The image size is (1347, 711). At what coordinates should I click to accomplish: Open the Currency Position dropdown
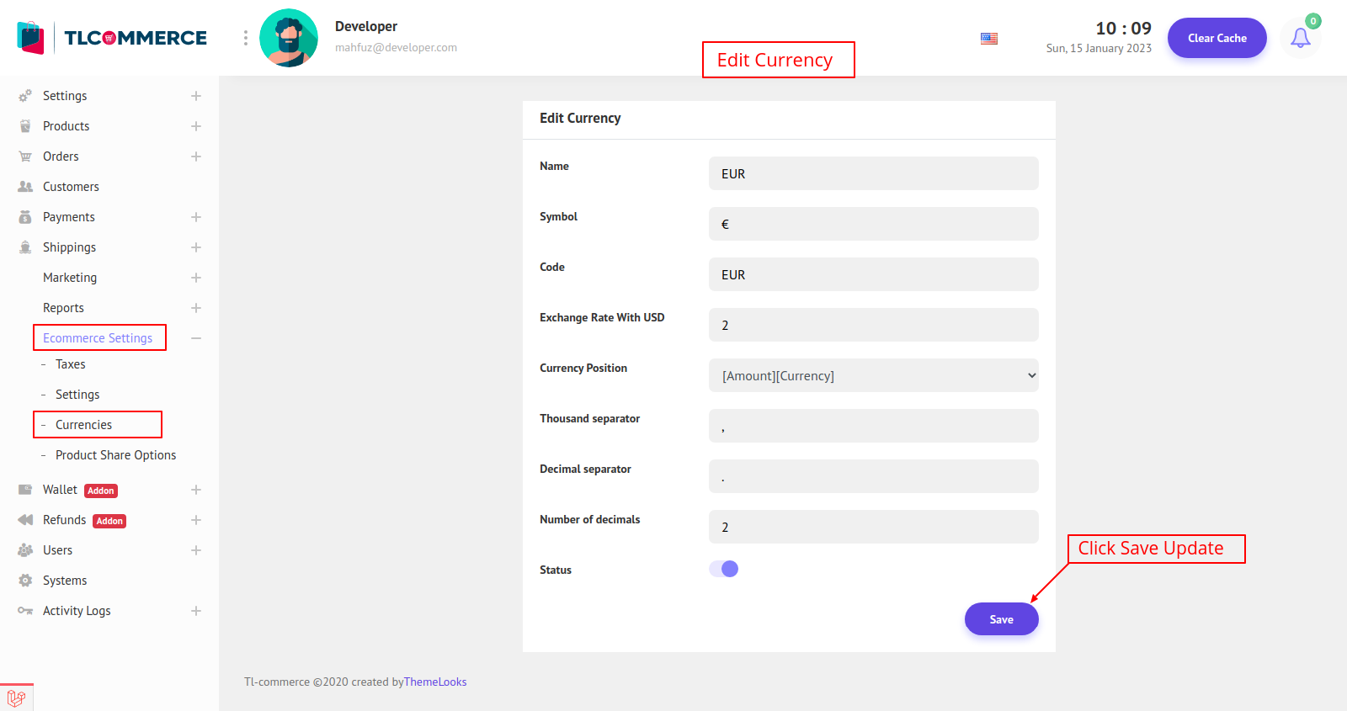coord(873,375)
